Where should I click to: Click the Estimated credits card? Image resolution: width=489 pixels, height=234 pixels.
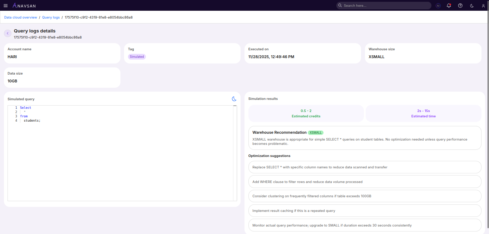306,113
